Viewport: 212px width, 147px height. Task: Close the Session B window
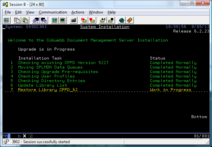[x=203, y=3]
